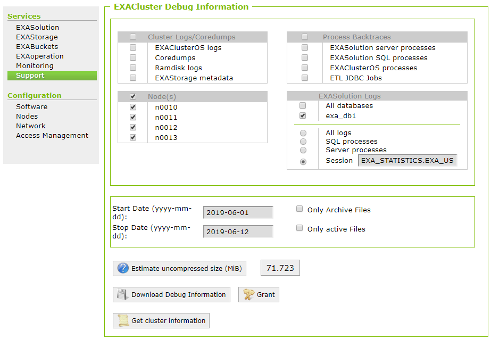Select the Session radio button
Screen dimensions: 491x339
click(x=303, y=162)
